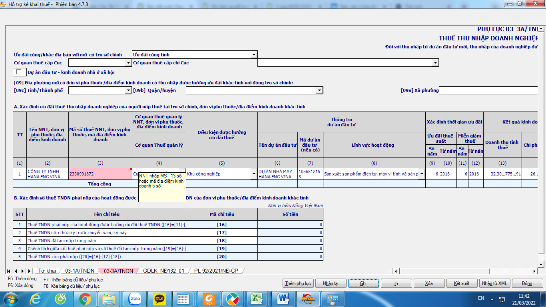Open Foxit PDF reader in the taskbar
The image size is (546, 307).
[208, 299]
